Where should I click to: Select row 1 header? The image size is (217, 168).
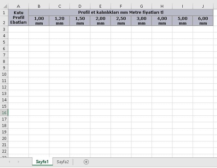pyautogui.click(x=4, y=13)
